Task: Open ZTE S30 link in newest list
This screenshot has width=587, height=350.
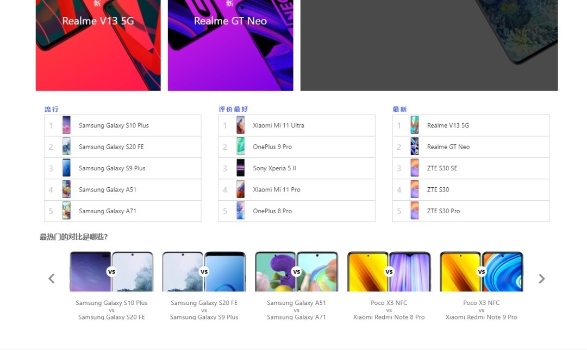Action: coord(438,189)
